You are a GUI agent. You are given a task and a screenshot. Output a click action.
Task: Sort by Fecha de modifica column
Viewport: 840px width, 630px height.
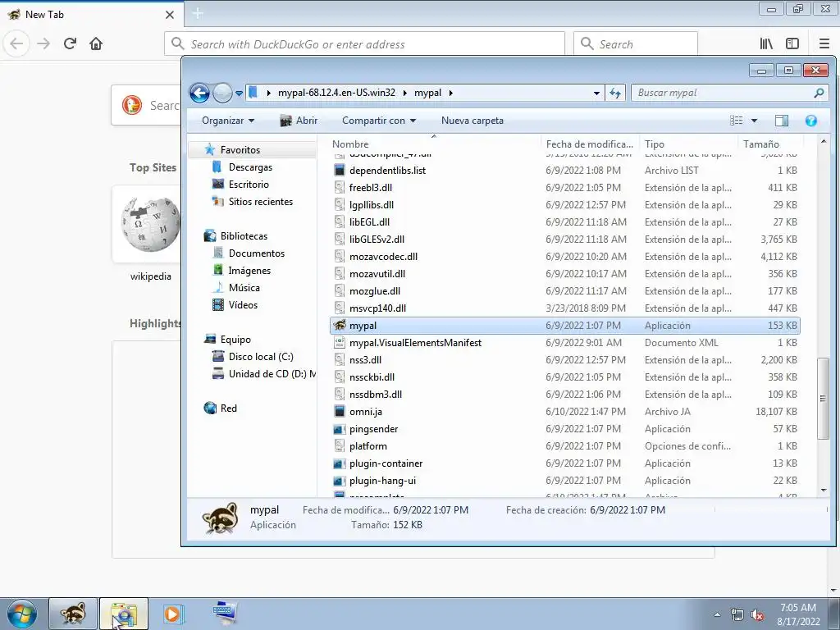click(589, 144)
